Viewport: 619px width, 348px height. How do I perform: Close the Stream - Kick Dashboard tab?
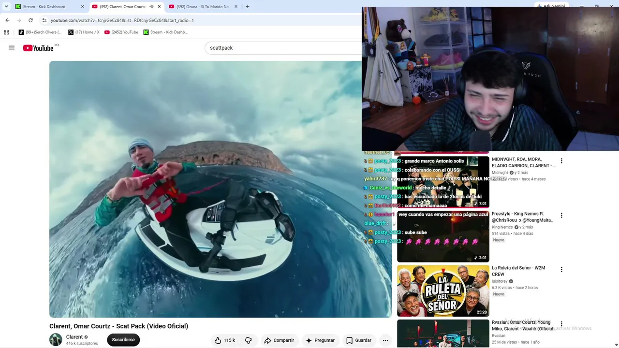[x=82, y=7]
